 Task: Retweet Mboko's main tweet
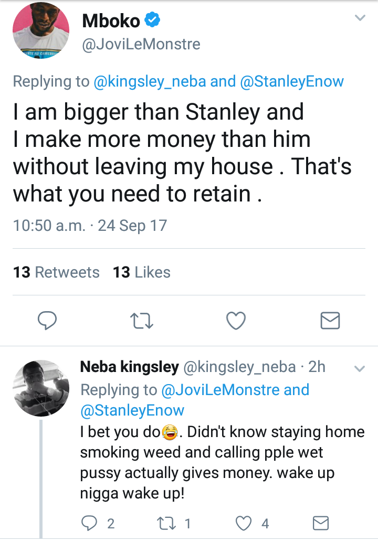pyautogui.click(x=141, y=321)
